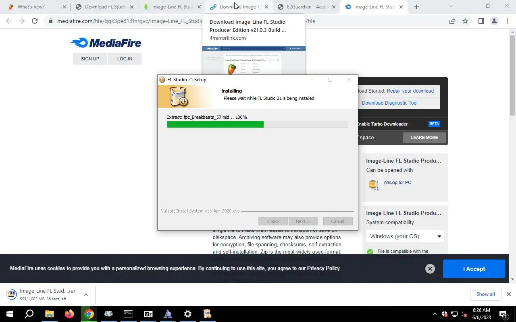Open Command Prompt from the taskbar
This screenshot has height=322, width=516.
click(128, 314)
